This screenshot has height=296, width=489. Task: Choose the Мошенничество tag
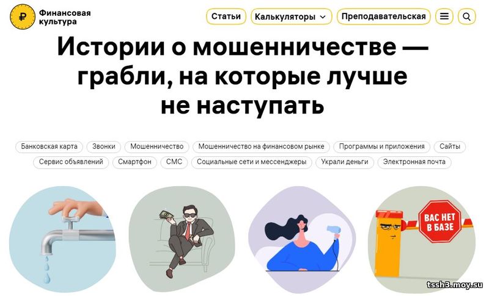click(x=157, y=146)
